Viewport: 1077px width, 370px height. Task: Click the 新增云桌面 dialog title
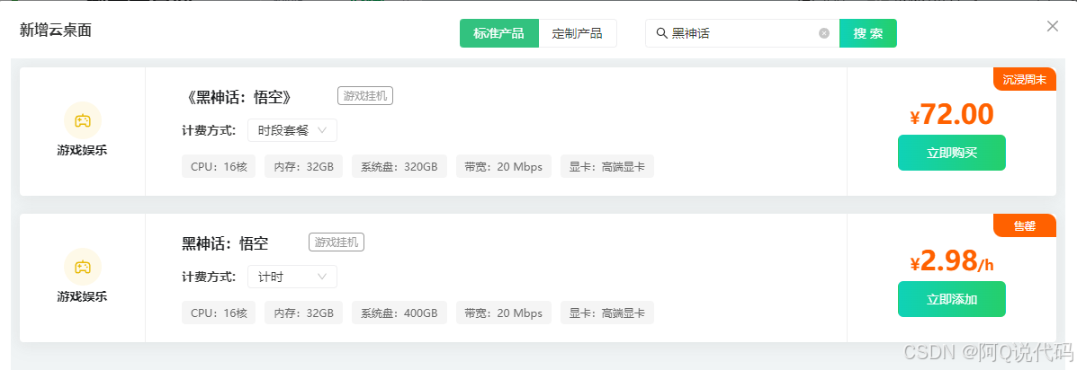click(x=56, y=30)
